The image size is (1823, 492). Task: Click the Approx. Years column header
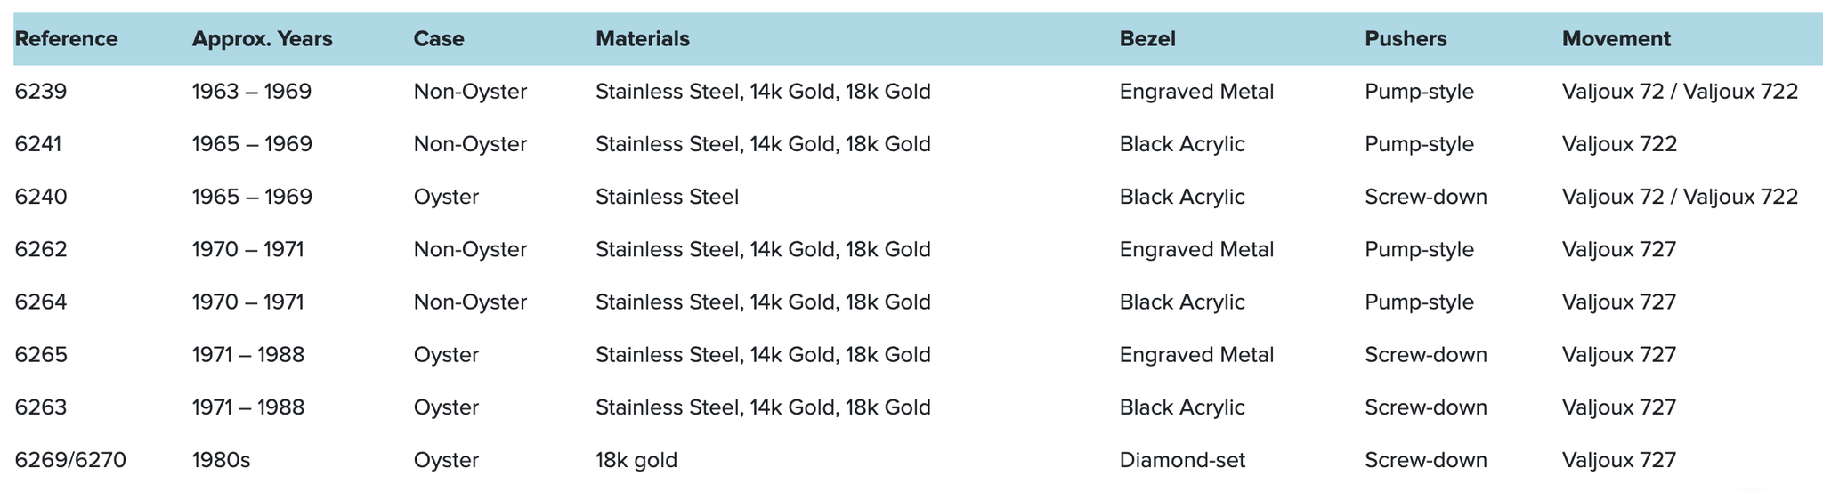click(x=263, y=39)
